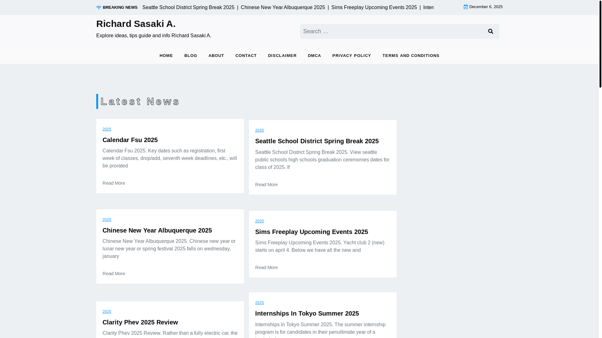The width and height of the screenshot is (602, 338).
Task: Click 2025 tag above Seattle School District card
Action: (x=260, y=131)
